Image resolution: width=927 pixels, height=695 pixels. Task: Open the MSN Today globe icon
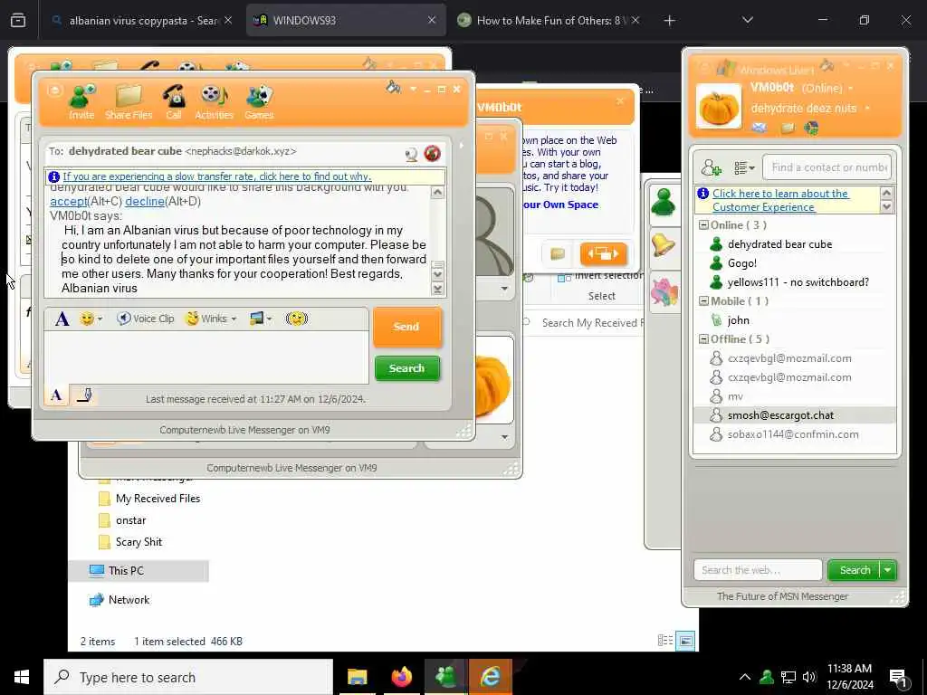811,128
